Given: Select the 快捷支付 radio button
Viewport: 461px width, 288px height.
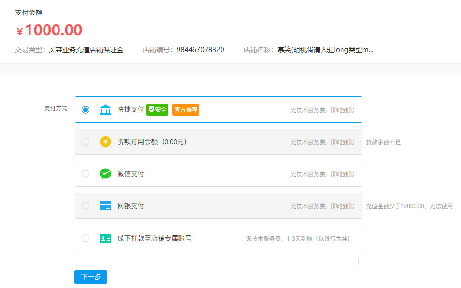Looking at the screenshot, I should (86, 110).
